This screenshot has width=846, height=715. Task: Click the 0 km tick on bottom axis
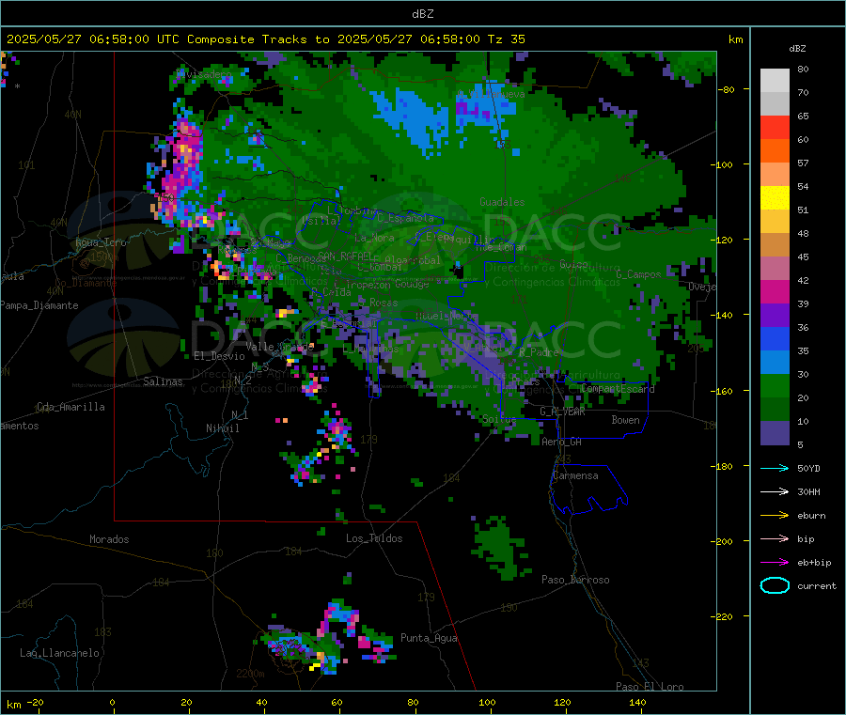tap(112, 703)
